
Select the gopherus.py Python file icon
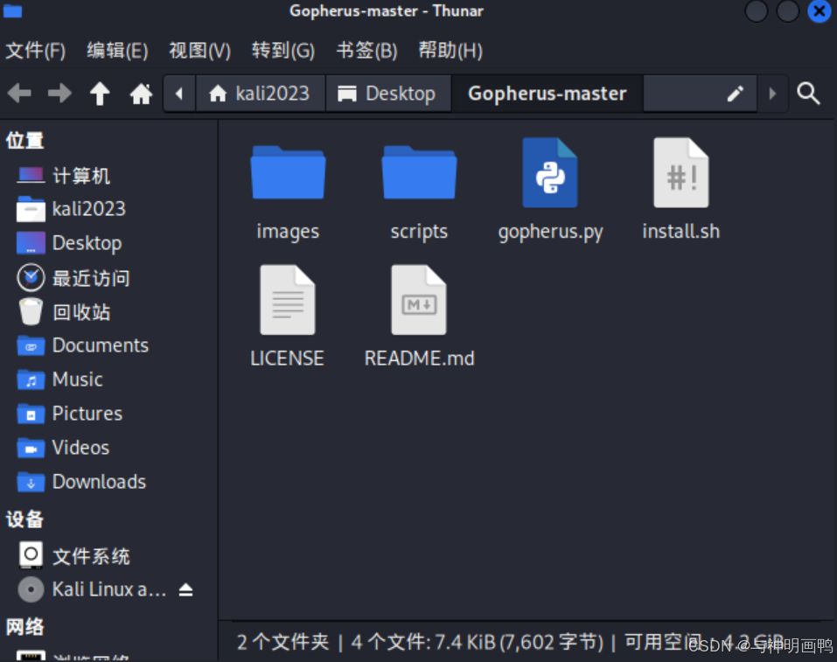tap(550, 172)
